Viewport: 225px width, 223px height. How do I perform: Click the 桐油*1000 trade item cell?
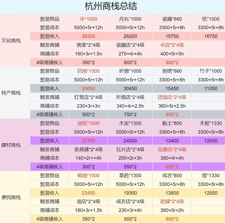[88, 175]
